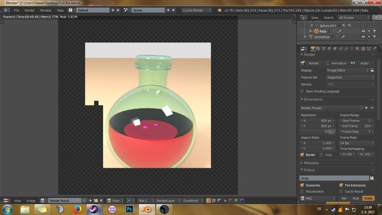This screenshot has width=382, height=215.
Task: Enable Cache Result checkbox
Action: 341,192
